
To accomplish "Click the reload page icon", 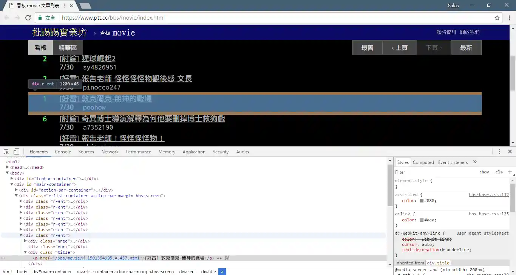I will click(x=28, y=17).
